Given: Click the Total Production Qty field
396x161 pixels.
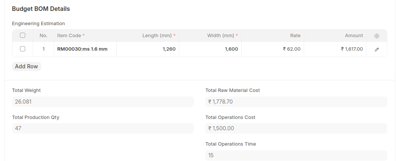Looking at the screenshot, I should [x=103, y=128].
